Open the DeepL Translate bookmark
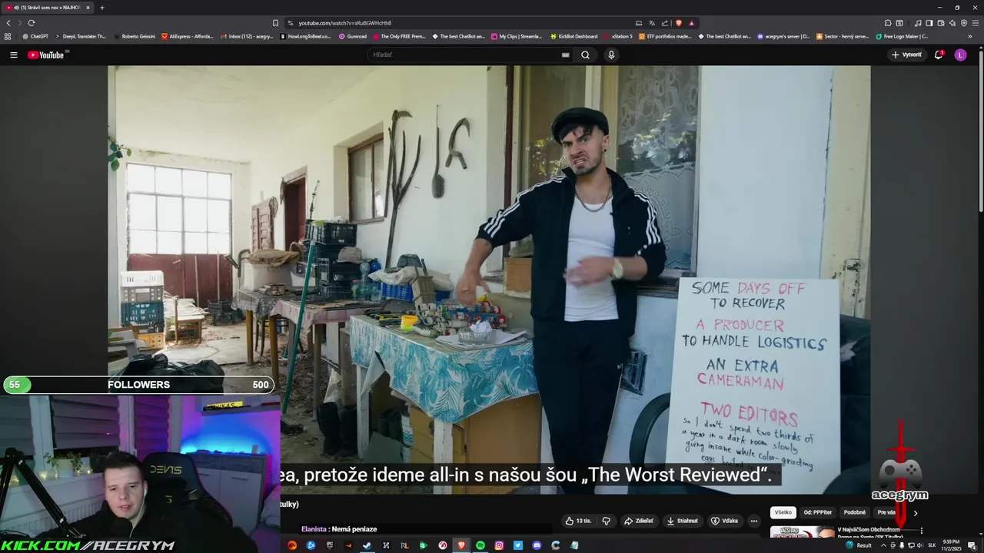This screenshot has width=984, height=553. pyautogui.click(x=81, y=36)
